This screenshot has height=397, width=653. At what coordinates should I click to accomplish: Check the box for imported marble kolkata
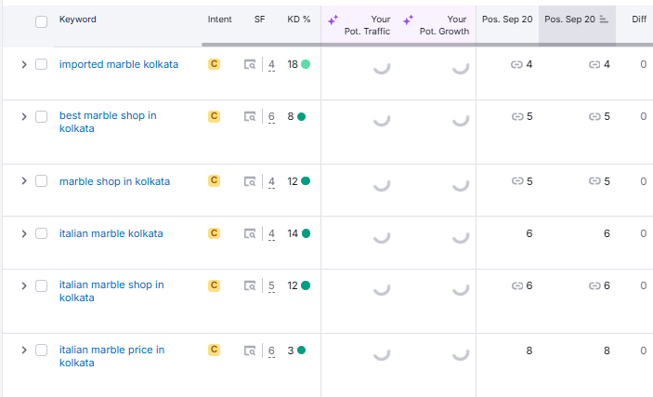41,64
